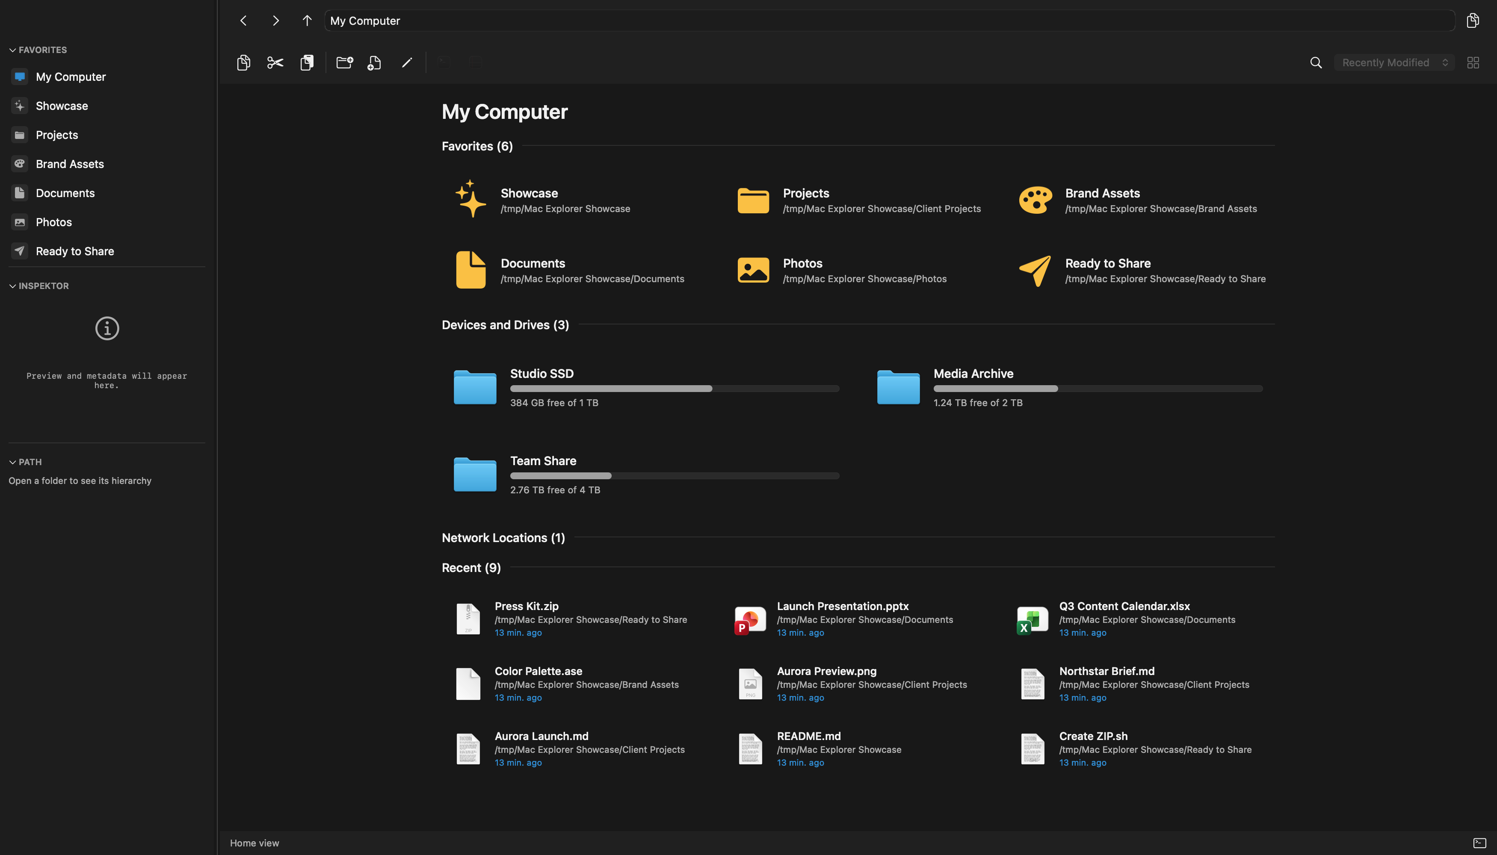Click the 'Home view' status bar text

click(254, 843)
